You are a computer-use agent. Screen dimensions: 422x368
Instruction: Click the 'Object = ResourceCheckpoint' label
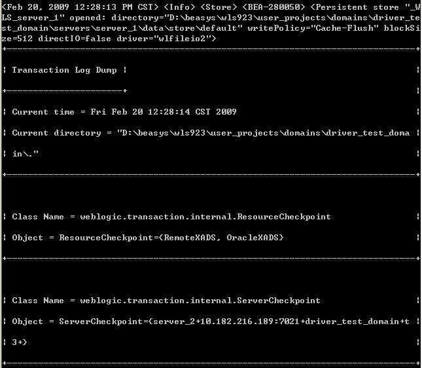tap(82, 238)
